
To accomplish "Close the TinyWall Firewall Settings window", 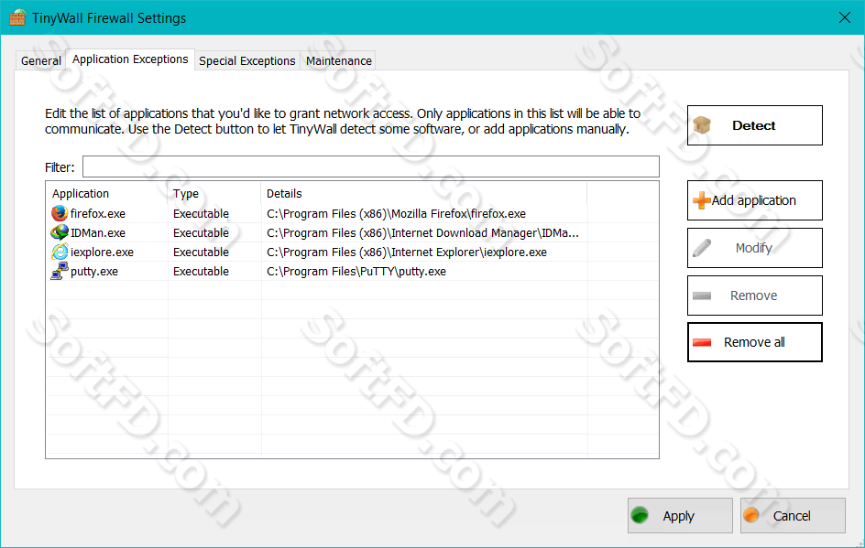I will [x=845, y=17].
